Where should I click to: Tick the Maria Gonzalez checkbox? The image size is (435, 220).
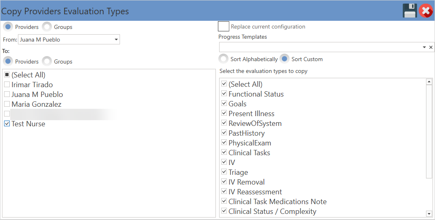[7, 104]
